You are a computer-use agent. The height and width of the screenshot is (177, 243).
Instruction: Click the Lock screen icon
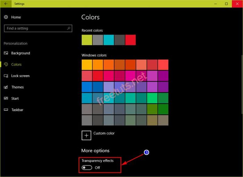click(6, 76)
